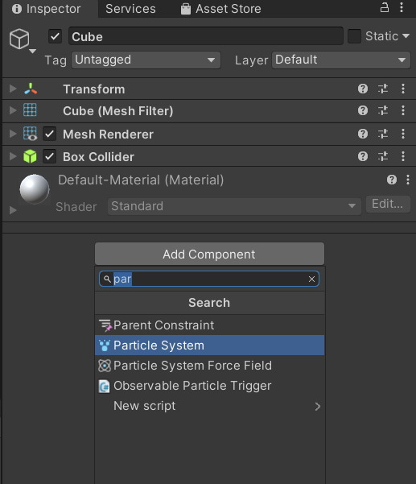Viewport: 416px width, 484px height.
Task: Click the Default-Material help icon
Action: [392, 180]
